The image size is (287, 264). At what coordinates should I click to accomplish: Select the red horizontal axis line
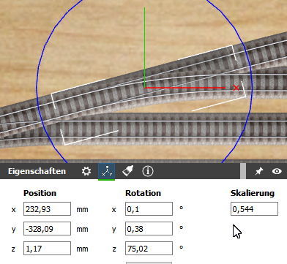click(185, 88)
